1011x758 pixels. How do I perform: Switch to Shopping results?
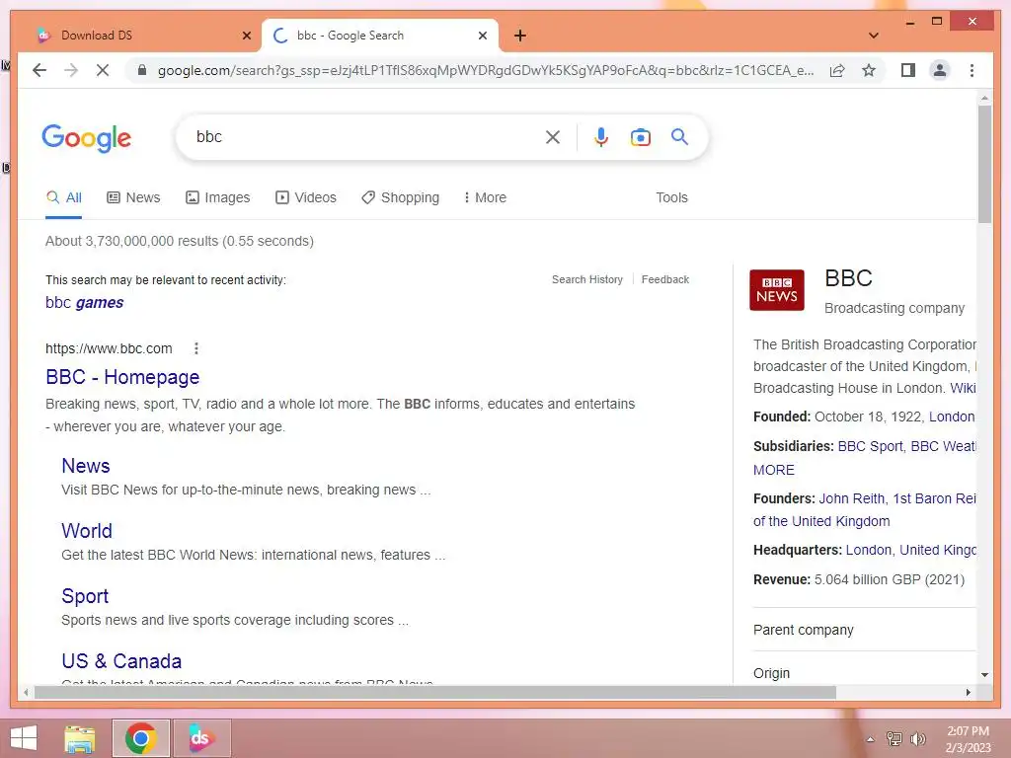pyautogui.click(x=401, y=197)
